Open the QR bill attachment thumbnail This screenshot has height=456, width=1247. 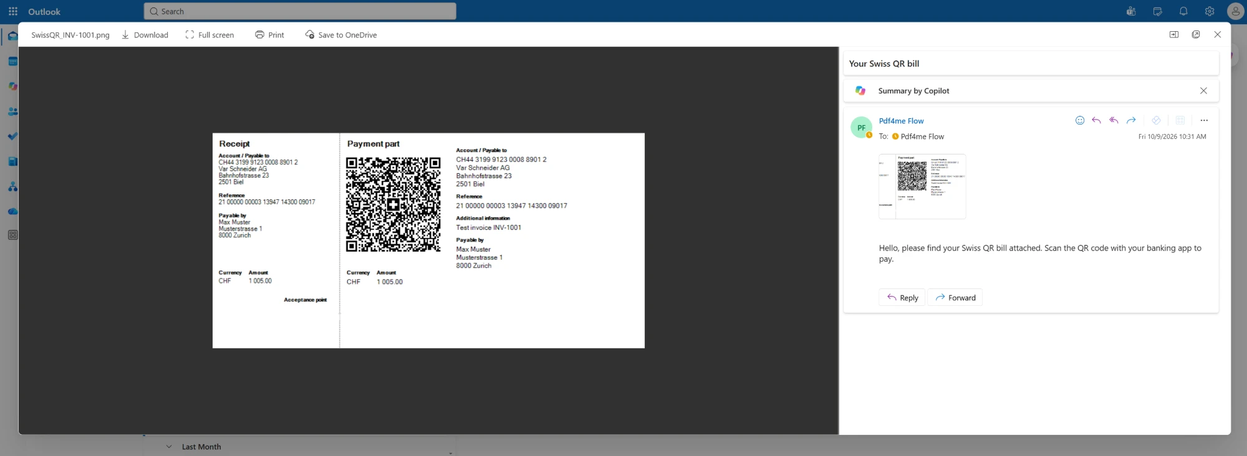[922, 186]
